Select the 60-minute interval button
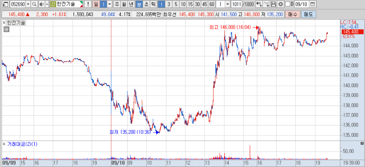Image resolution: width=365 pixels, height=167 pixels. coord(212,4)
